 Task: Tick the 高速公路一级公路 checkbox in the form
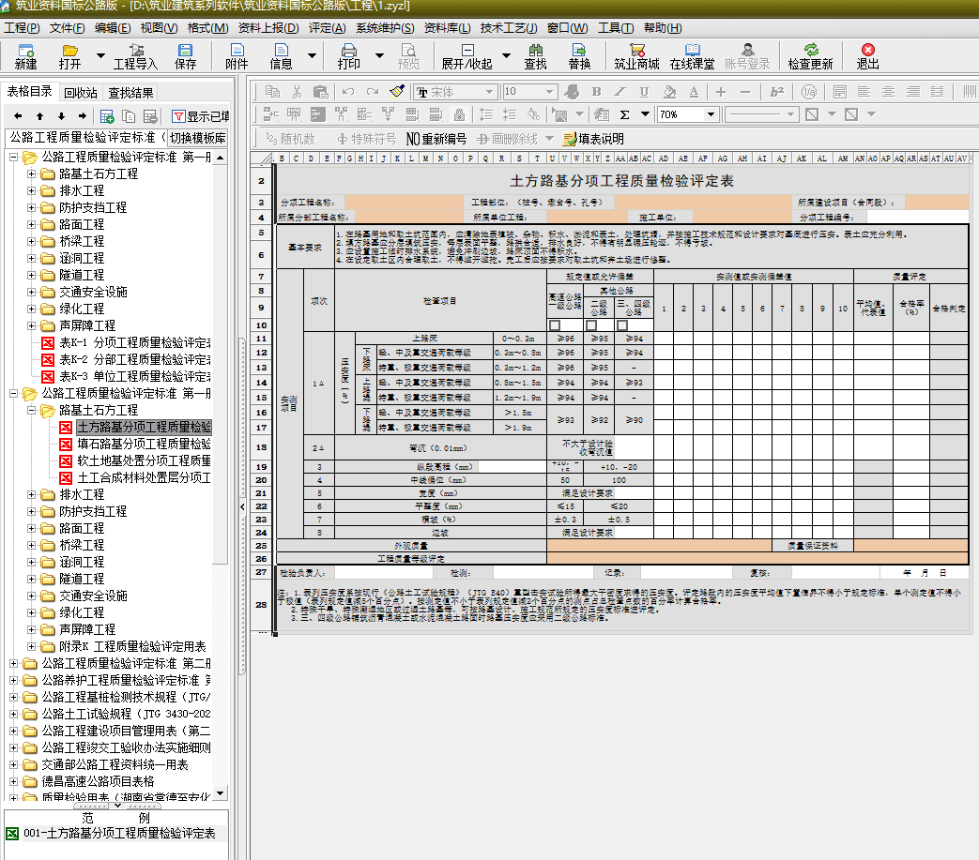click(x=555, y=324)
